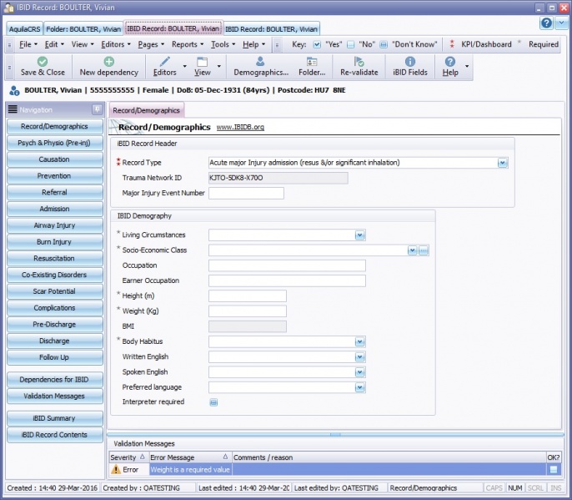The image size is (572, 500).
Task: Open the Written English dropdown
Action: 360,357
